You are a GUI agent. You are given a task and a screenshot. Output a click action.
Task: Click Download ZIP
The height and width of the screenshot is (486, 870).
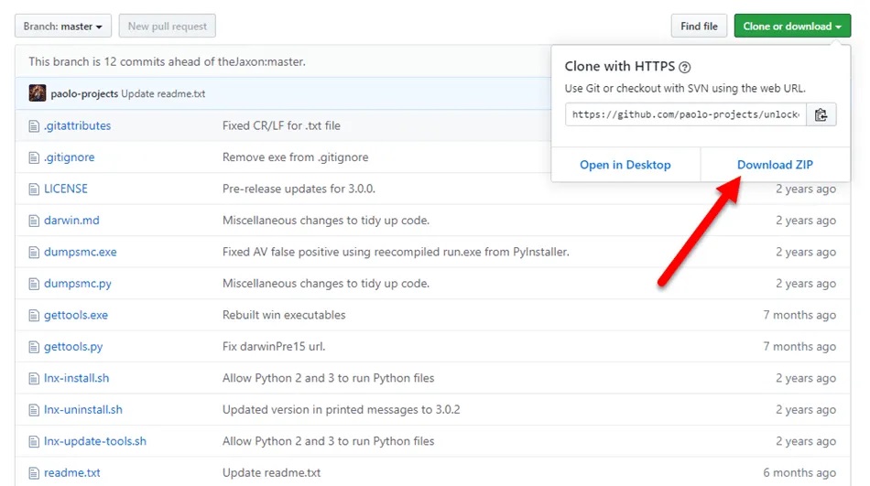tap(775, 165)
